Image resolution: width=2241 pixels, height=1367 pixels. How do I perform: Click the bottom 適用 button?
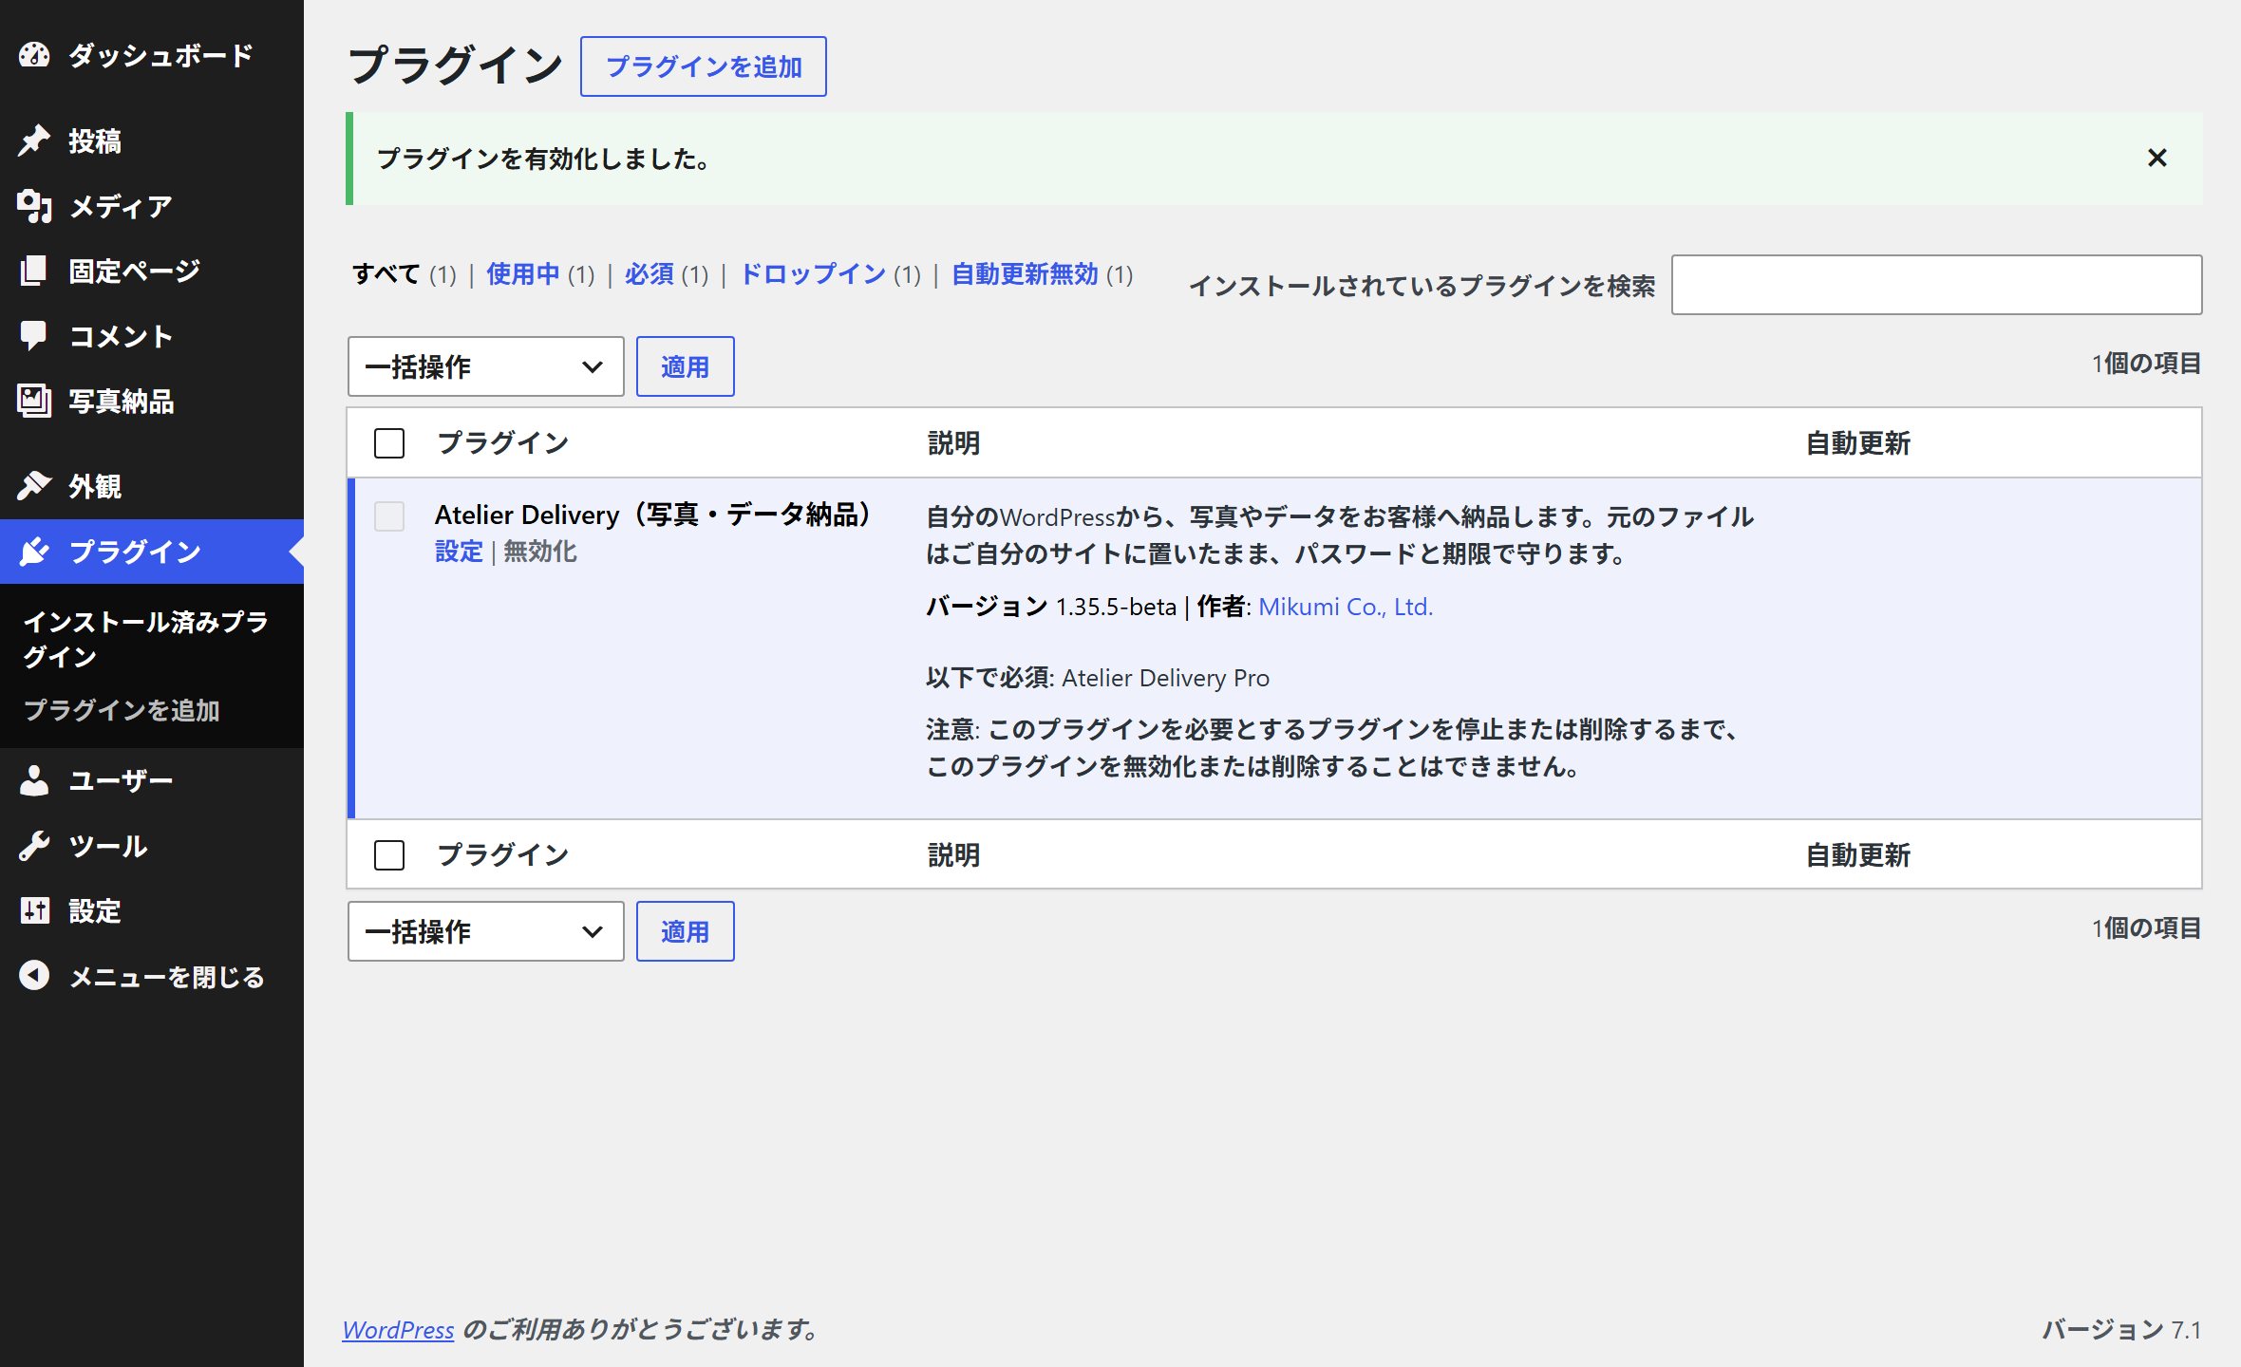click(x=685, y=931)
